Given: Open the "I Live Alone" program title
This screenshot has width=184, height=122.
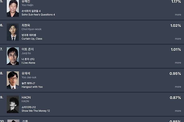Looking at the screenshot, I should (28, 63).
